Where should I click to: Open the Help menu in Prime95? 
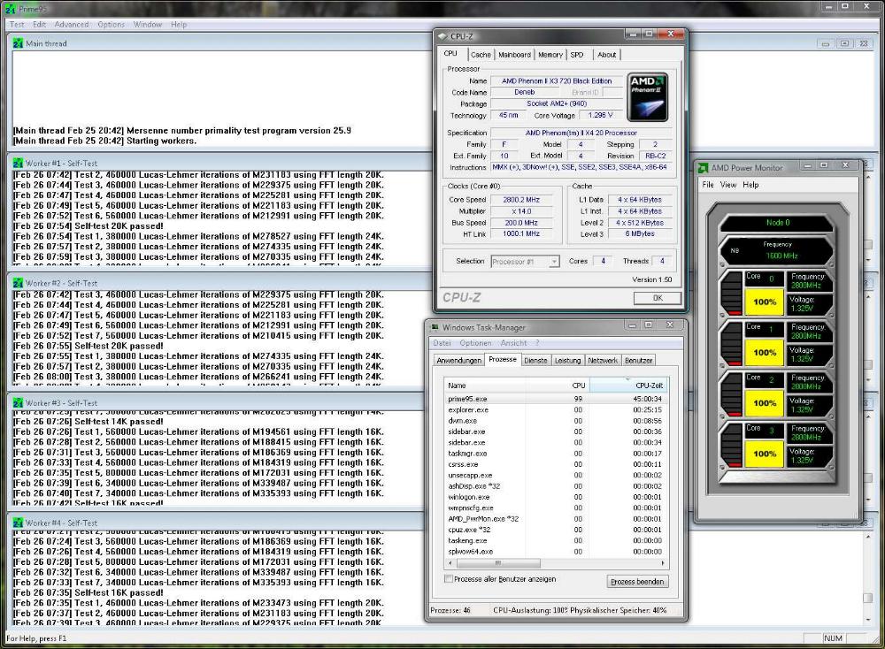[x=179, y=24]
